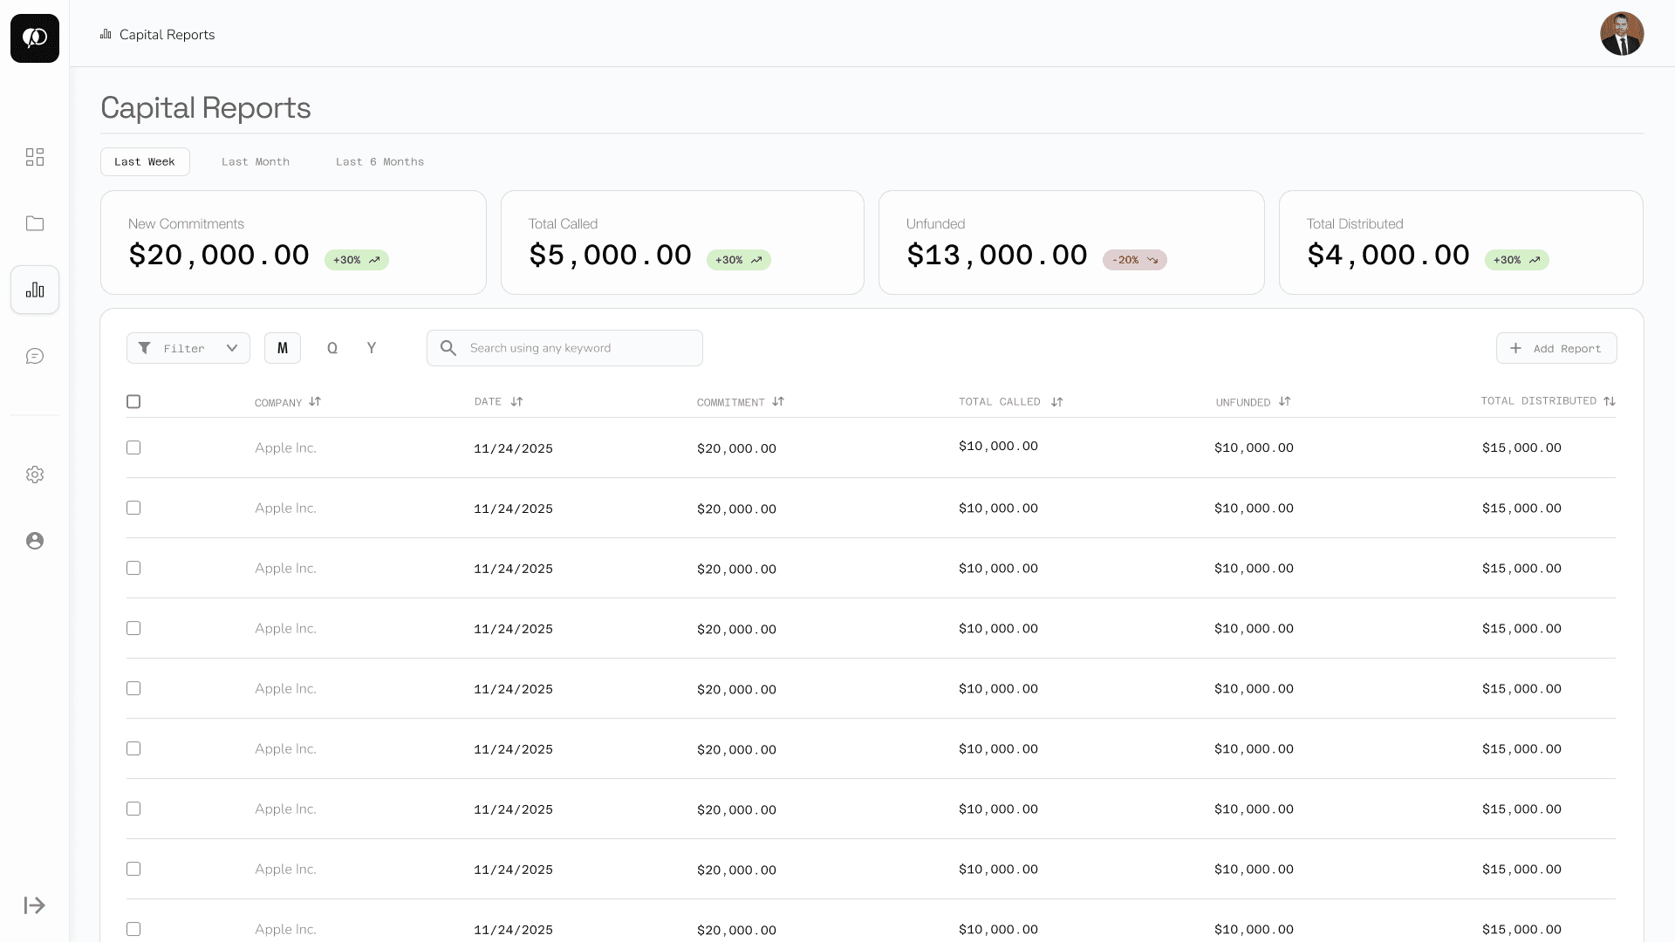1675x942 pixels.
Task: Switch to the Last Month tab
Action: (x=256, y=162)
